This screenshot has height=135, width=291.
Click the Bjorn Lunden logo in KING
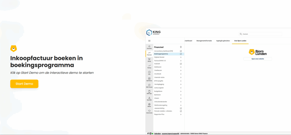(258, 52)
